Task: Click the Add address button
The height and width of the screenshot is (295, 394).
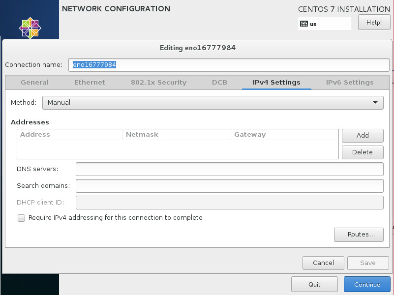Action: pos(363,135)
